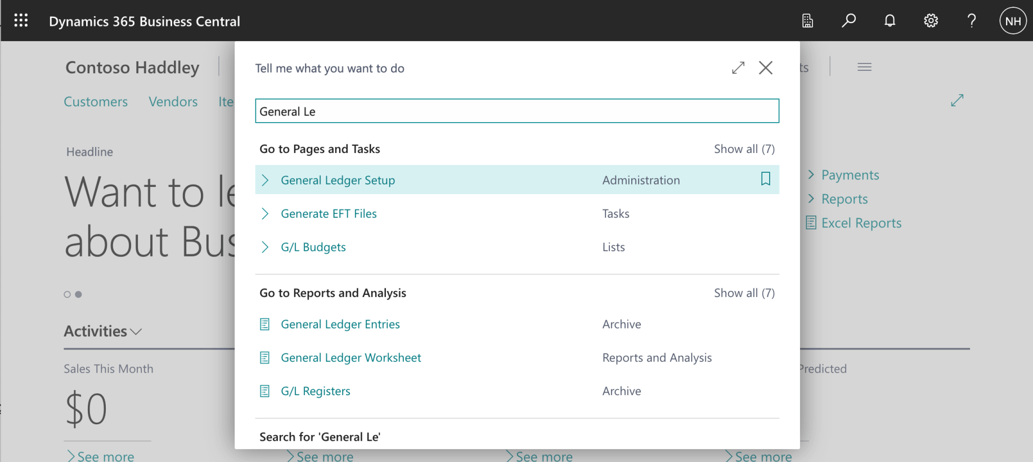Show all Pages and Tasks results

tap(744, 149)
